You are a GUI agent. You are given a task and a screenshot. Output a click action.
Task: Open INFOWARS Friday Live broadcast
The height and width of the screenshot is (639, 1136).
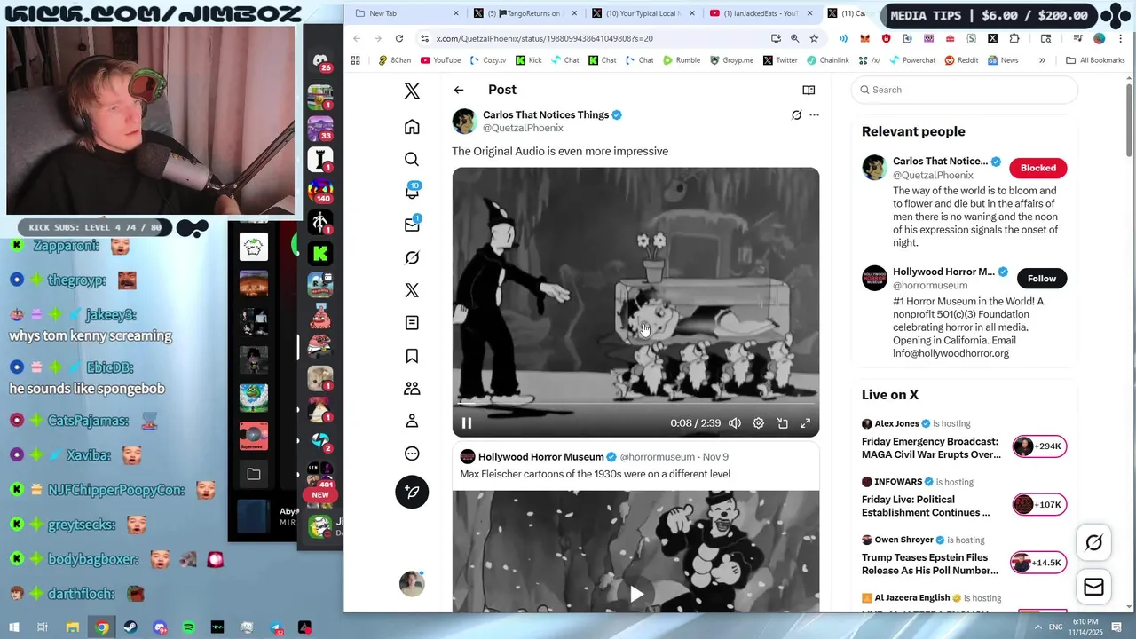tap(926, 506)
